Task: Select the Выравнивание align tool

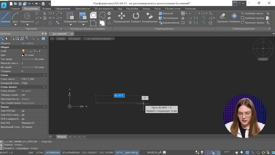Action: (169, 23)
